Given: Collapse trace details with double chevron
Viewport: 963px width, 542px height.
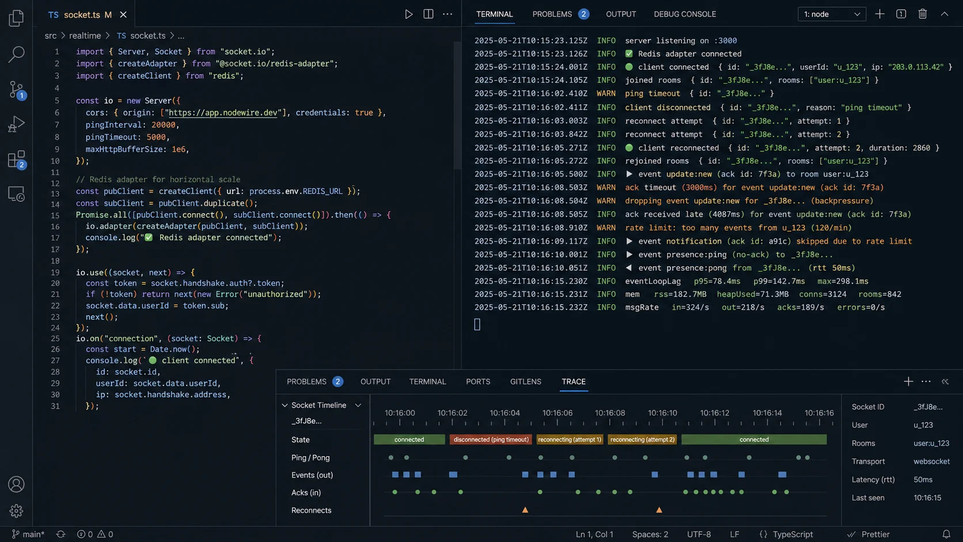Looking at the screenshot, I should (945, 381).
